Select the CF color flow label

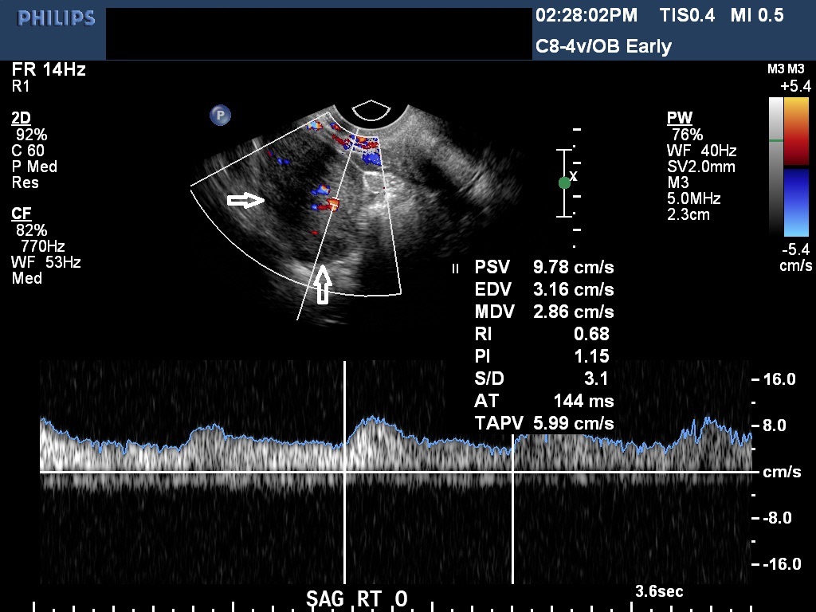click(x=22, y=214)
